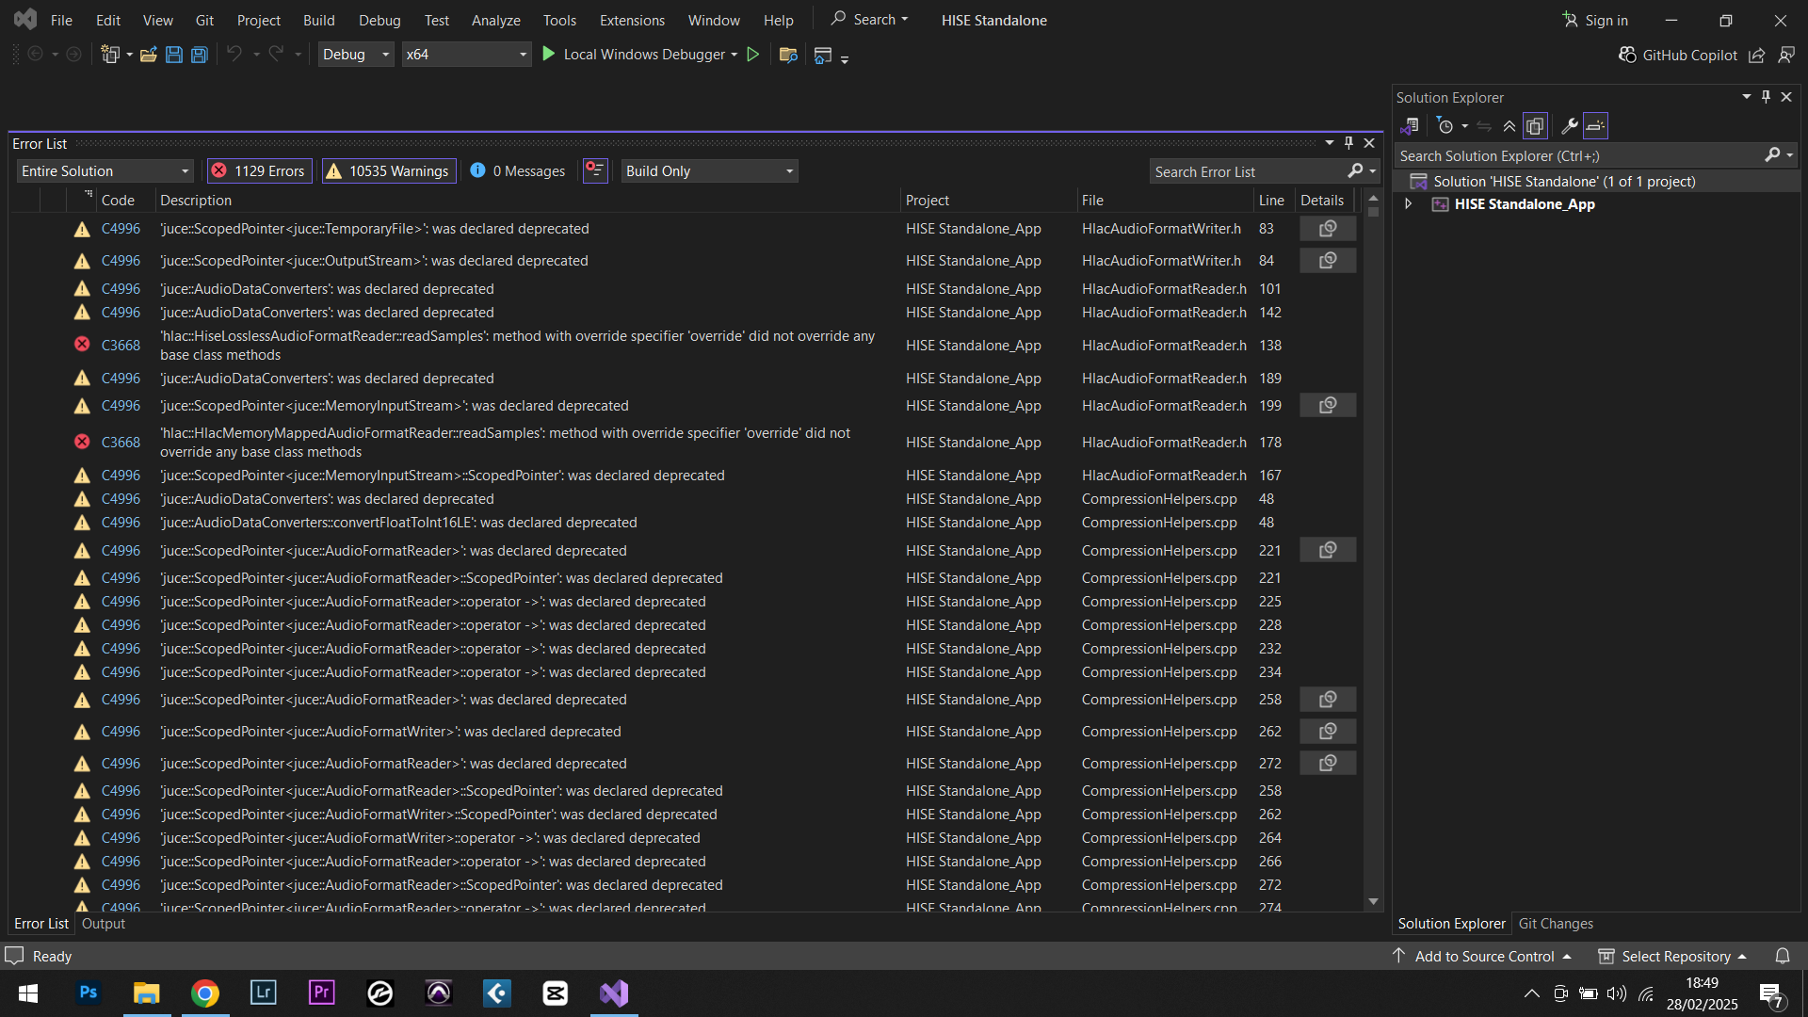Pin the Solution Explorer panel
Screen dimensions: 1808x1017
click(x=1766, y=97)
